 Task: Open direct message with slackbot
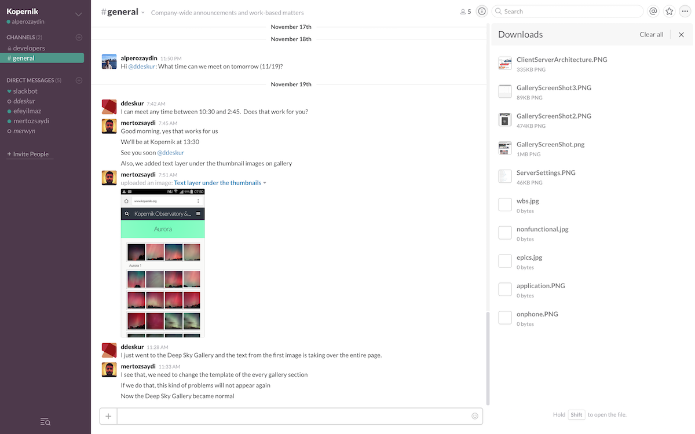pos(25,91)
